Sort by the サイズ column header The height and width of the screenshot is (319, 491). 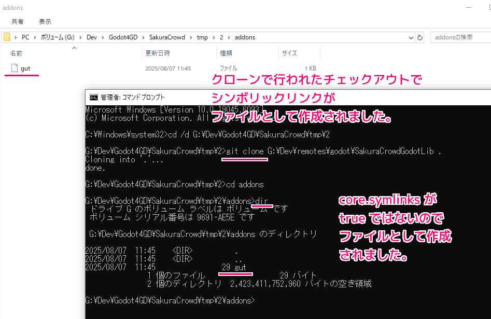[289, 53]
